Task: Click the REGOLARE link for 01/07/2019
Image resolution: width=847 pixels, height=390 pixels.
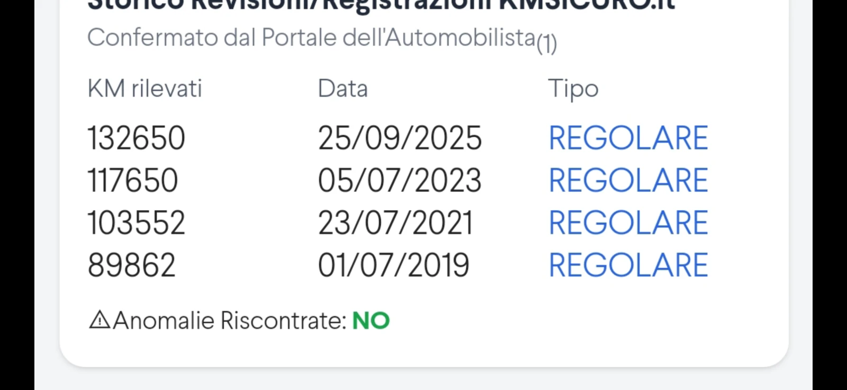Action: coord(628,265)
